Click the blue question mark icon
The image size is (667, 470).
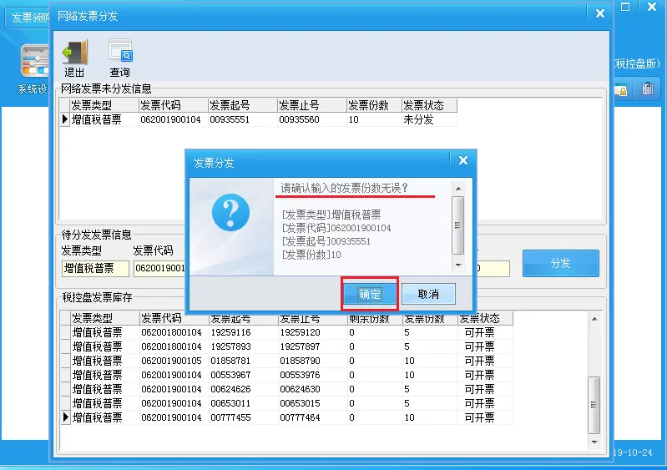click(x=230, y=212)
